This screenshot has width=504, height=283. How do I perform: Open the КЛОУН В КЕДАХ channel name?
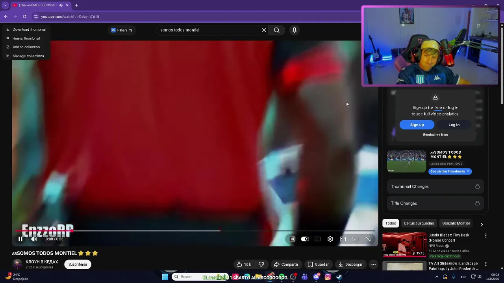point(42,262)
